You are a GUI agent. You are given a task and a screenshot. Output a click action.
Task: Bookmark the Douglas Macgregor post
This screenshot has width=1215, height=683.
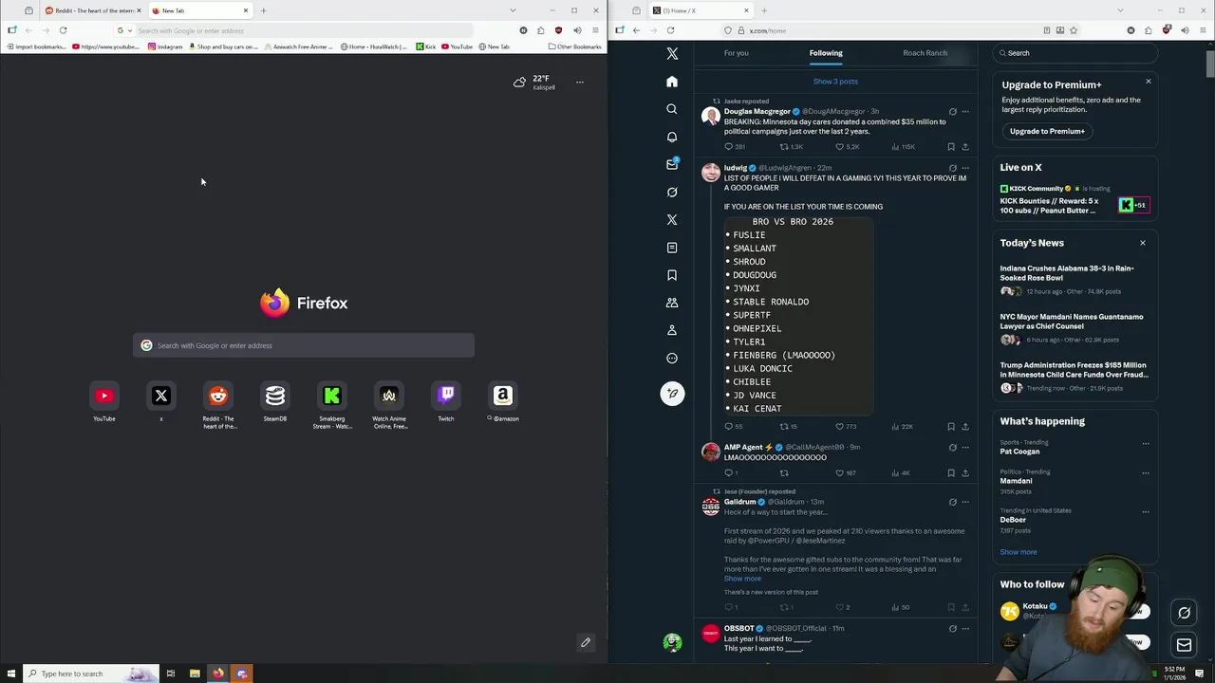[950, 147]
